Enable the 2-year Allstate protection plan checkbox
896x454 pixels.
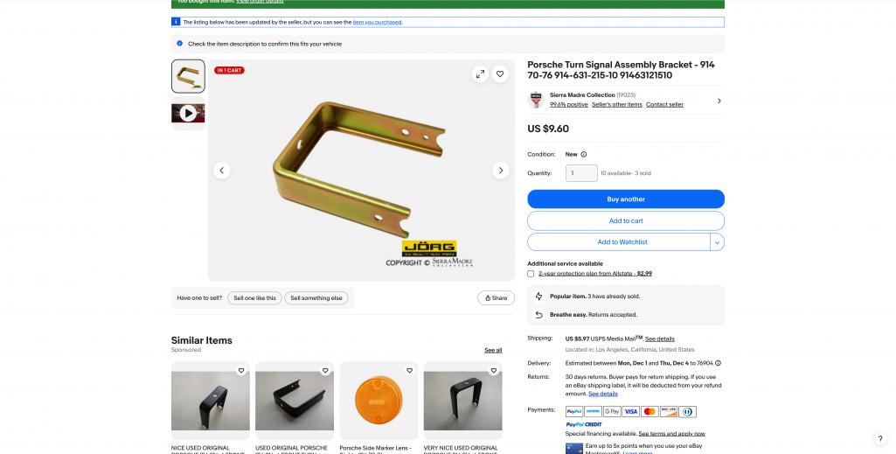click(531, 274)
